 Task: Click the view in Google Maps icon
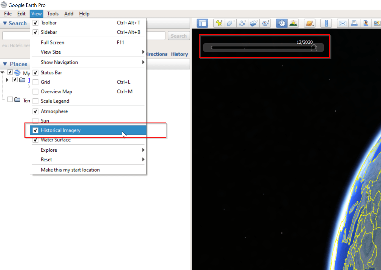(377, 23)
